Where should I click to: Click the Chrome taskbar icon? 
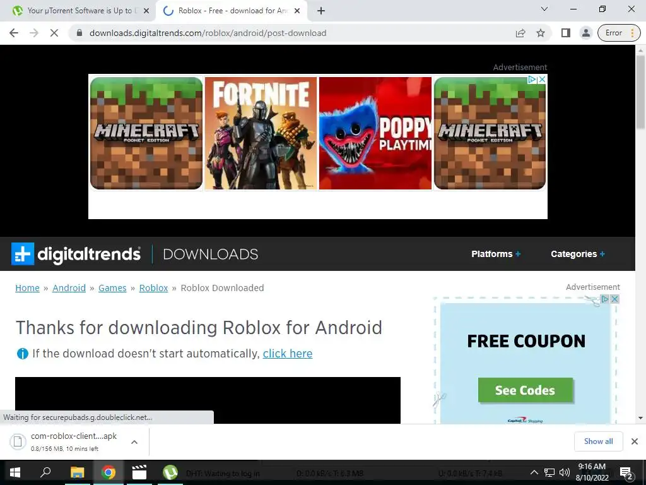109,472
